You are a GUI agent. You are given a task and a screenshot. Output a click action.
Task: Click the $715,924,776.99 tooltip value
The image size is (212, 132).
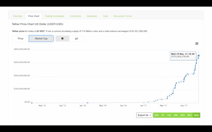[180, 56]
